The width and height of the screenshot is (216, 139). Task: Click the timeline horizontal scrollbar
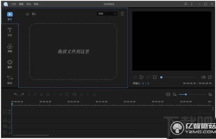click(32, 136)
